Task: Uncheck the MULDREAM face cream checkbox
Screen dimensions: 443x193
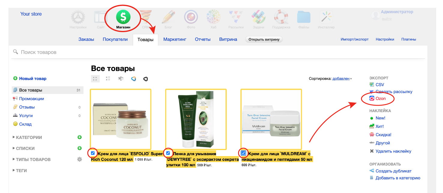Action: click(x=243, y=153)
